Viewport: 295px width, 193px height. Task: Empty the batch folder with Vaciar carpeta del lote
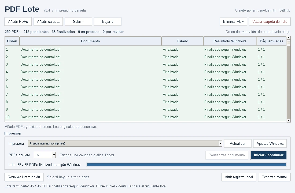(x=270, y=22)
